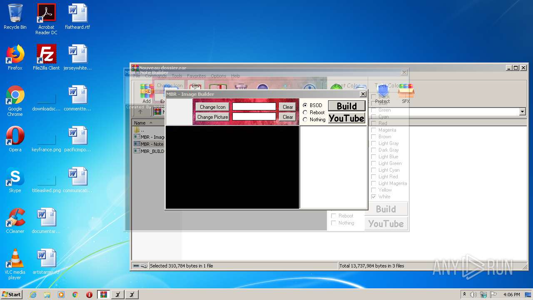Click the WinRAR SFX toolbar icon

click(x=406, y=93)
